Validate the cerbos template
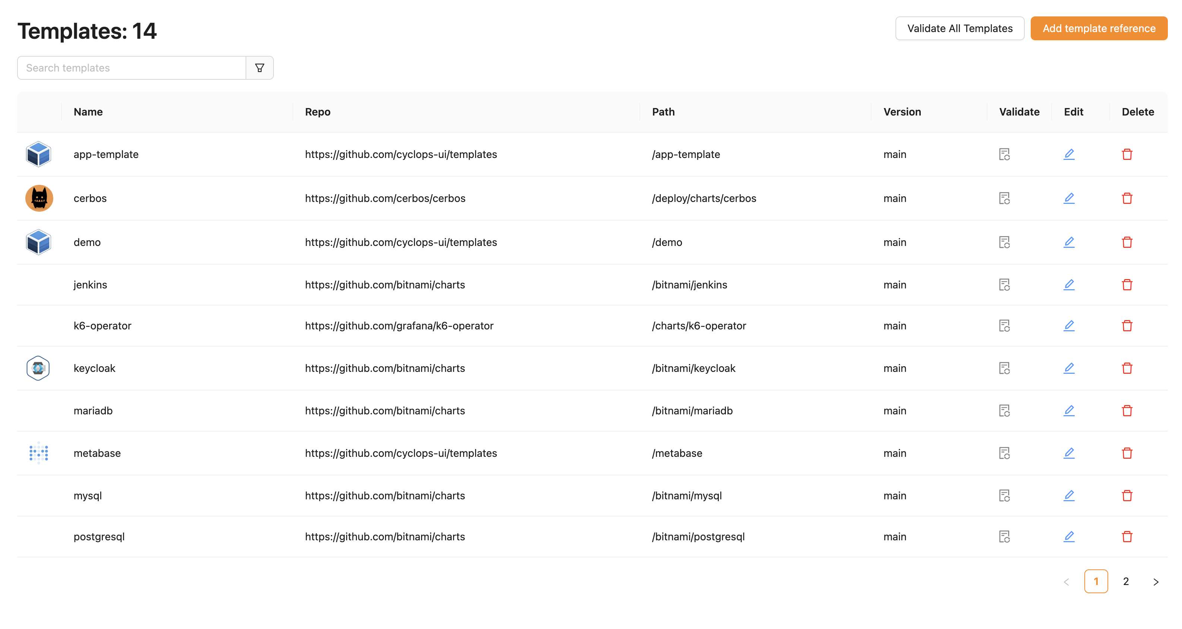 click(x=1004, y=198)
